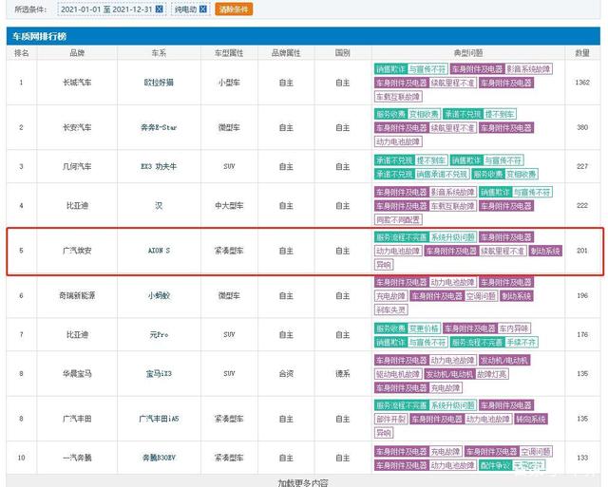Open the 汉 car series link
This screenshot has width=608, height=487.
159,206
